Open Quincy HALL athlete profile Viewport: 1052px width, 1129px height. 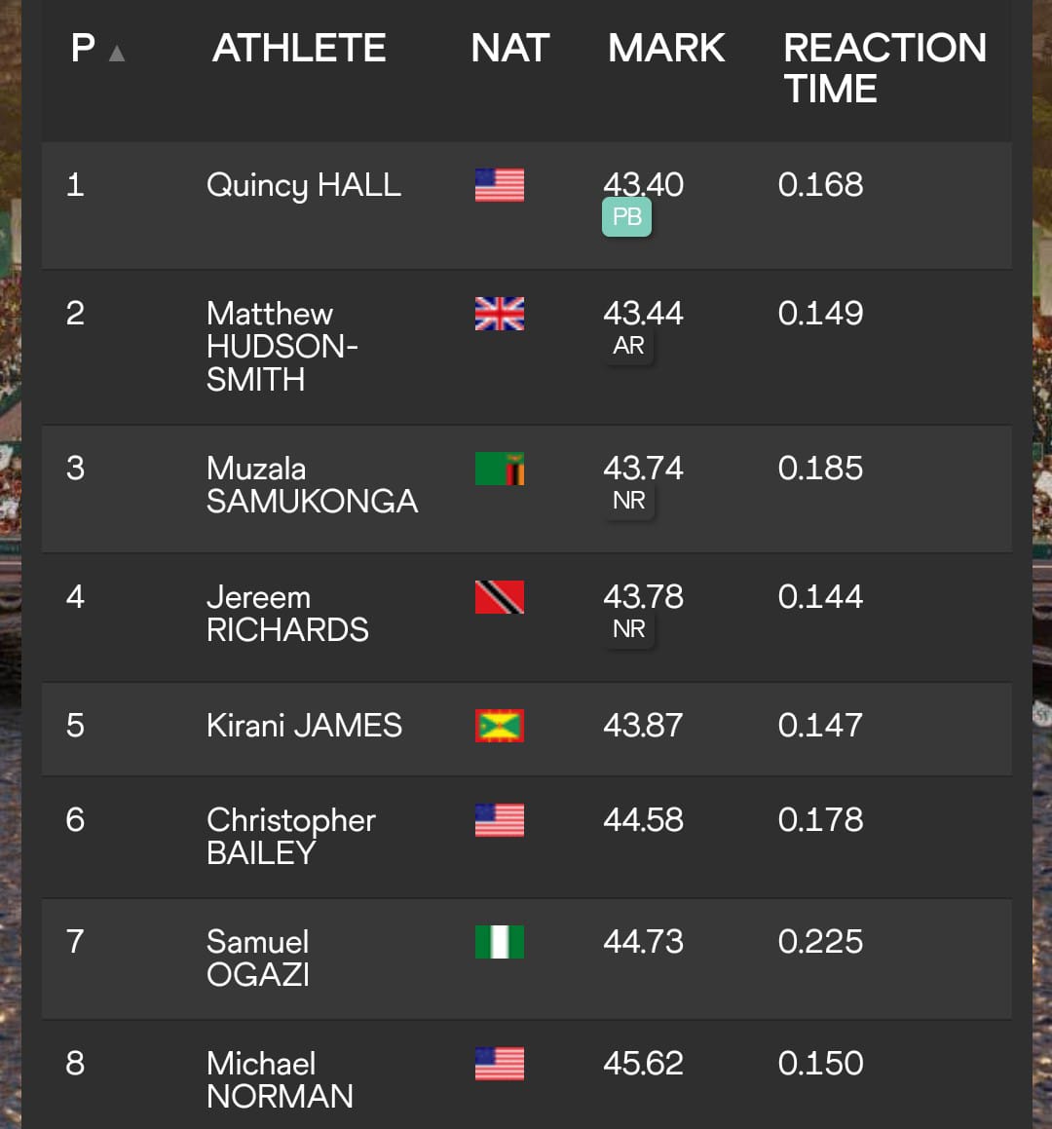pos(304,185)
